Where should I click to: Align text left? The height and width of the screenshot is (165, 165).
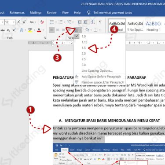(x=51, y=30)
